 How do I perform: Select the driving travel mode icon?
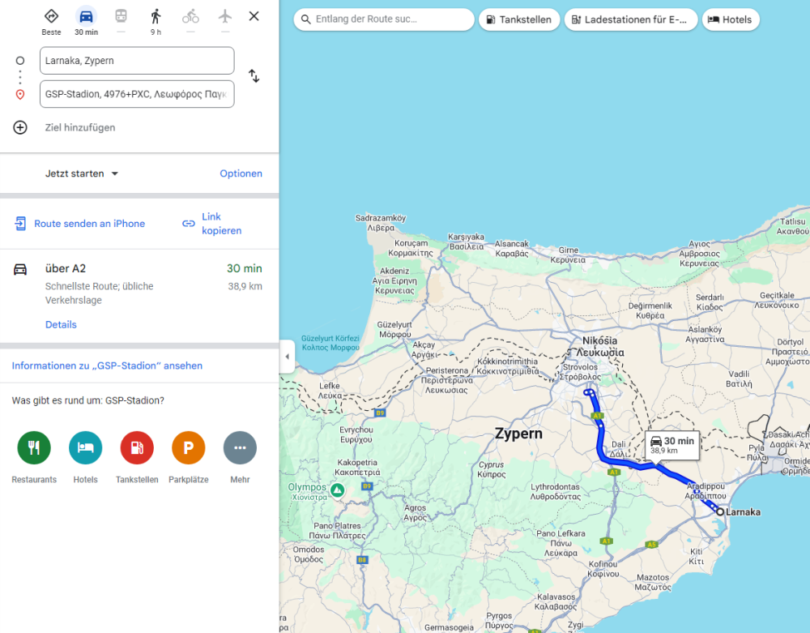click(x=86, y=17)
